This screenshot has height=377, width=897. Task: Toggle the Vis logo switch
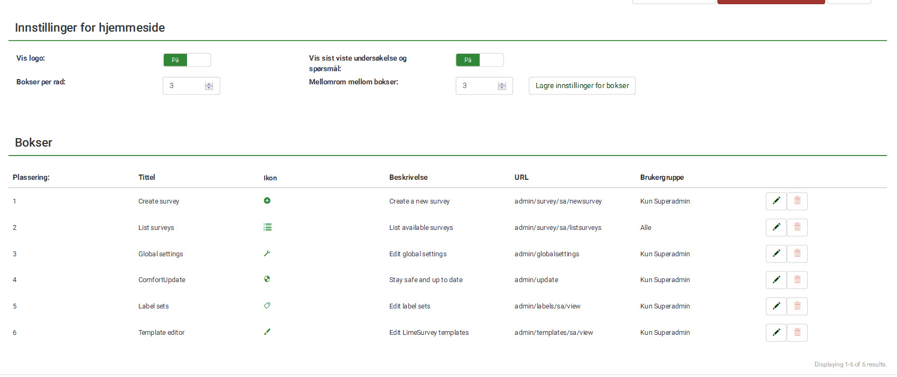pos(187,60)
